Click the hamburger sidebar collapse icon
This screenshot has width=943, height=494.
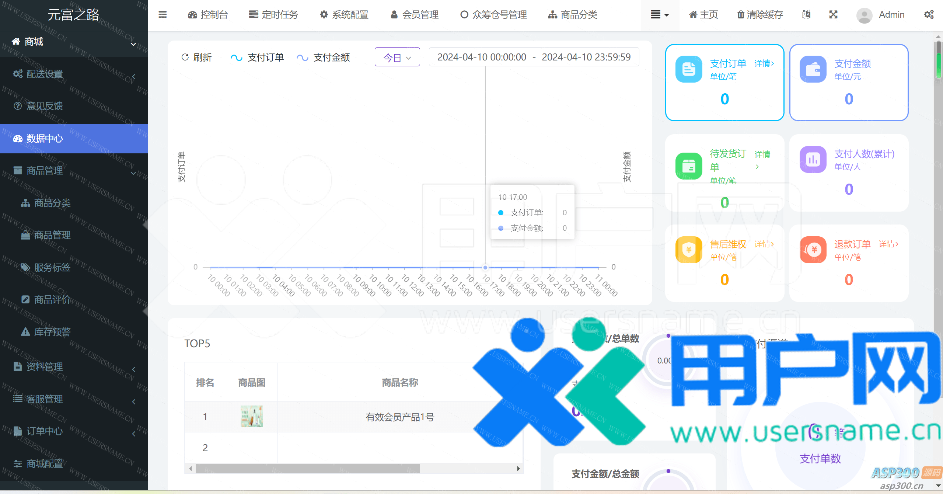163,15
